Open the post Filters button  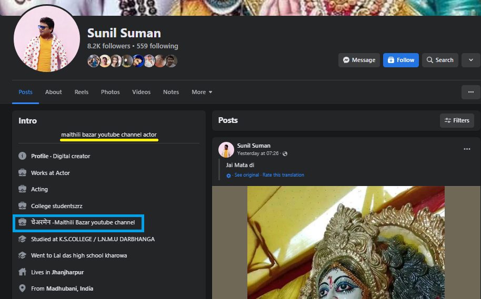pyautogui.click(x=457, y=120)
